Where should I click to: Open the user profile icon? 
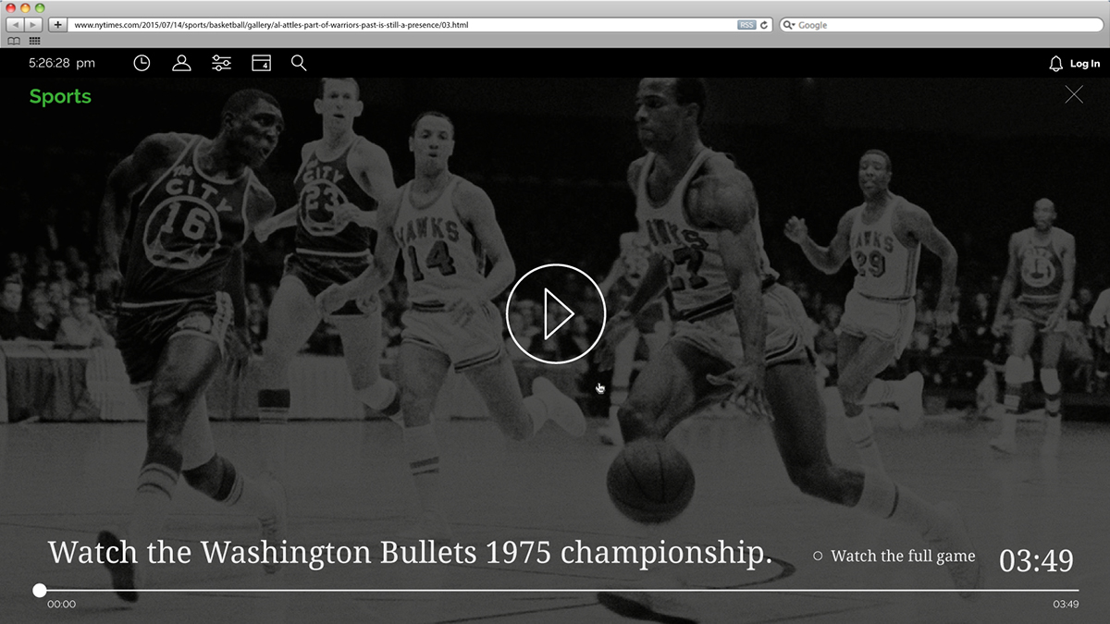coord(181,63)
